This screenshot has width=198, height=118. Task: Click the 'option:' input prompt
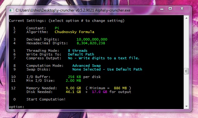coord(17,107)
